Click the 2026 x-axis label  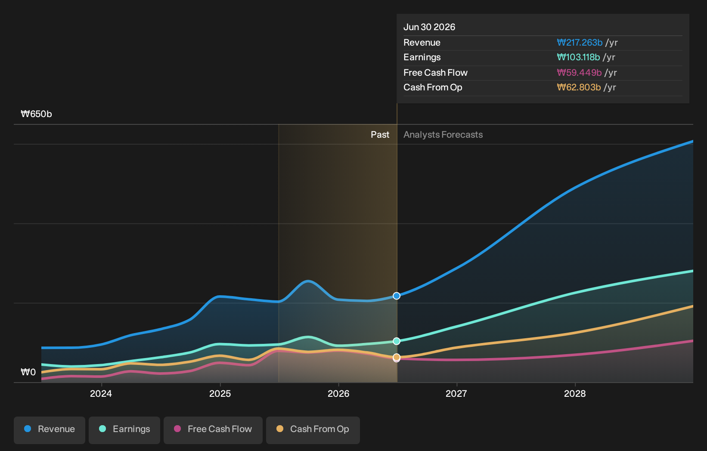338,393
